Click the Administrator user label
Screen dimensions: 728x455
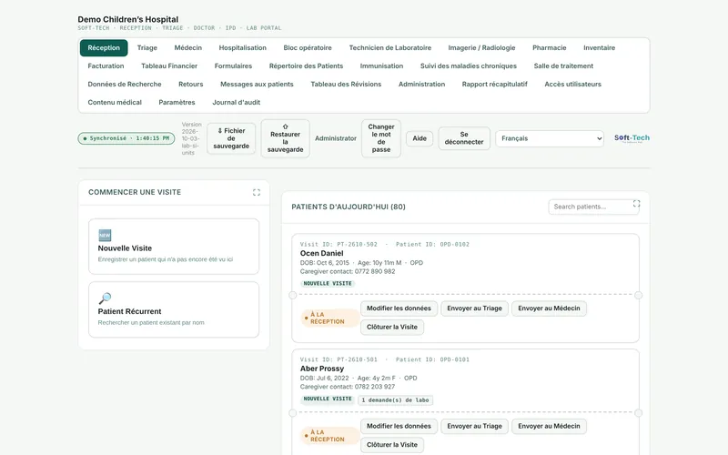336,138
